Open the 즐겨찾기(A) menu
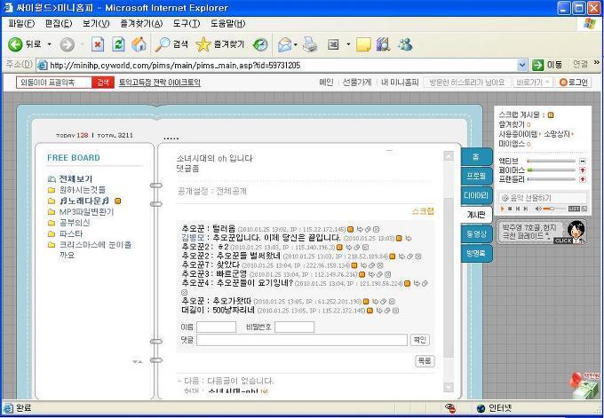Screen dimensions: 604x418 point(141,24)
